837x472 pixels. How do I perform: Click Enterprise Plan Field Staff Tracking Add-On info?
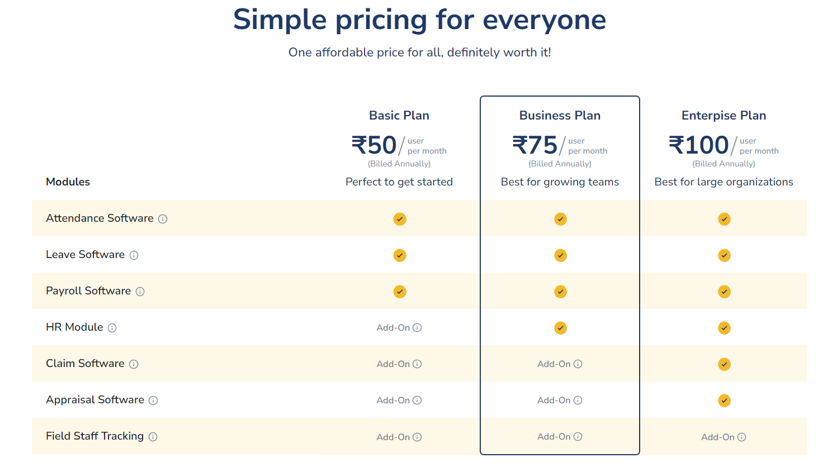point(742,437)
